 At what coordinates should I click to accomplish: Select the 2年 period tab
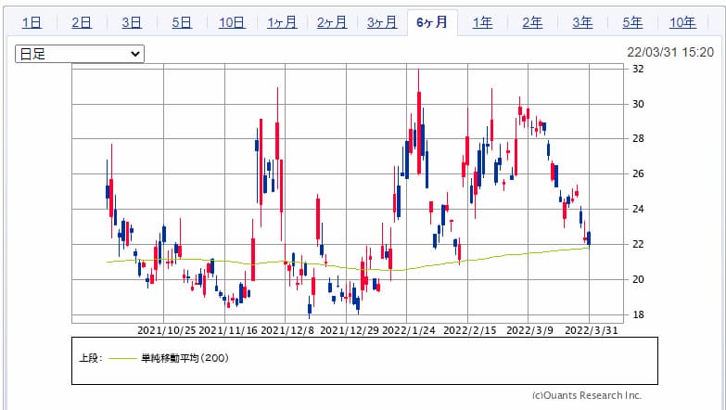coord(532,22)
